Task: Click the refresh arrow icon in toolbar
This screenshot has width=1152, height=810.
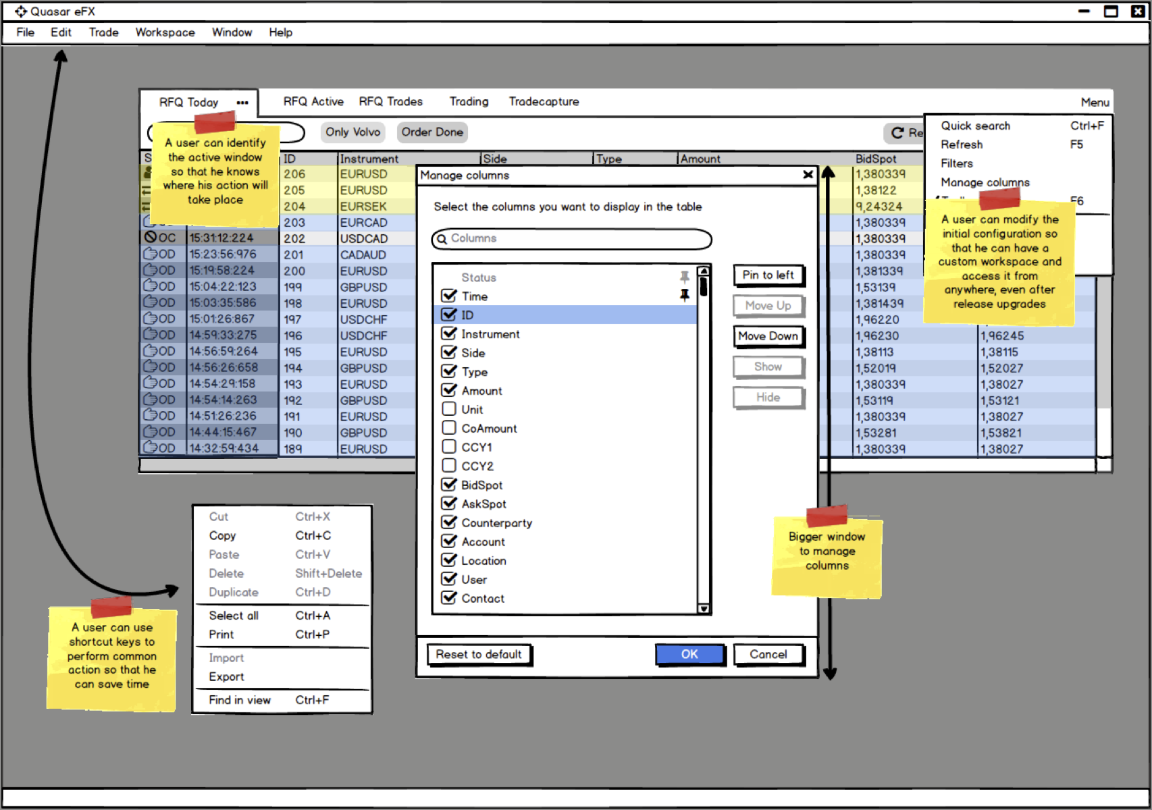Action: click(x=897, y=133)
